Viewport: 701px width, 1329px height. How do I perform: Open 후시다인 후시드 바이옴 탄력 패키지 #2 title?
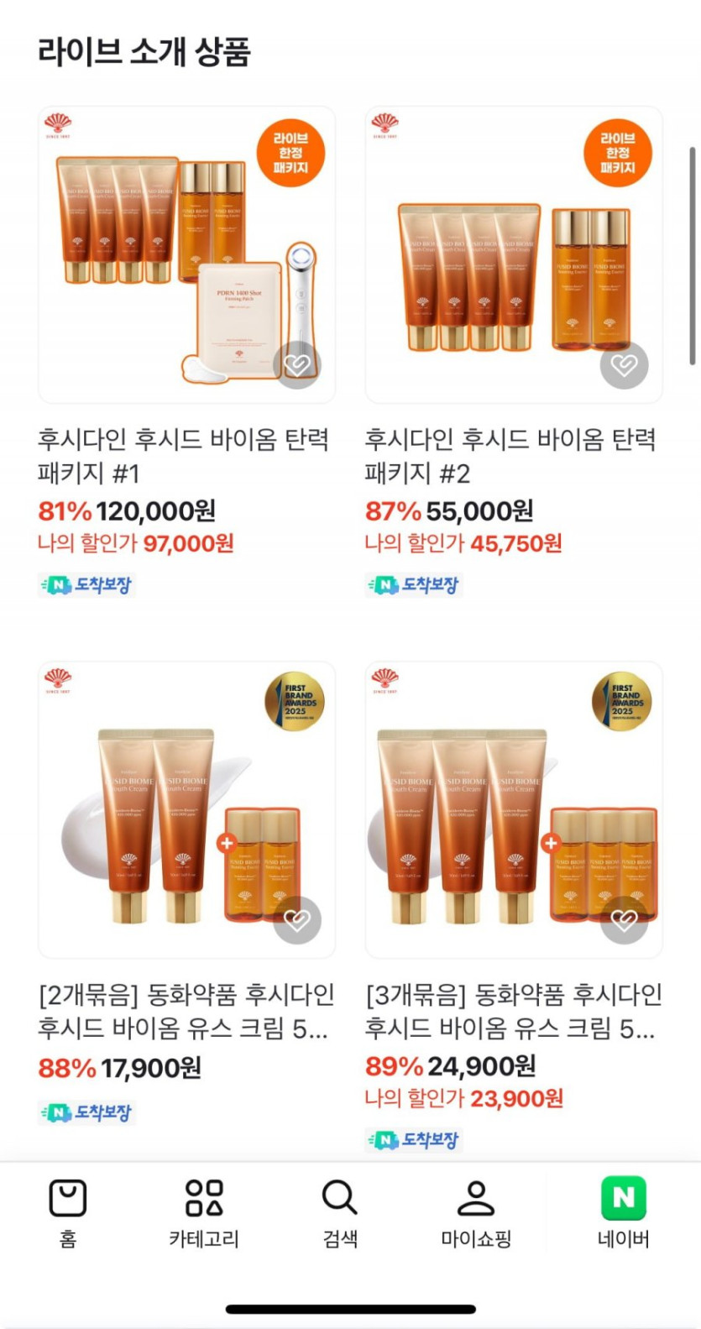pyautogui.click(x=510, y=456)
